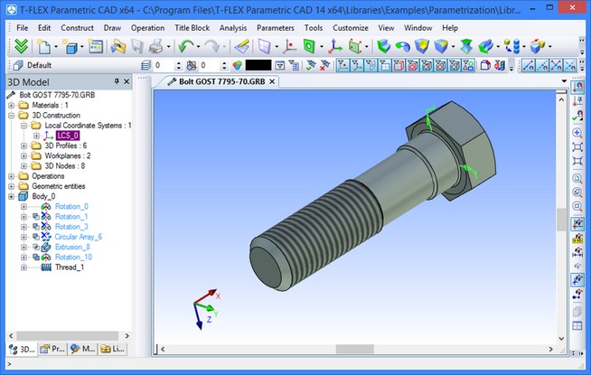The image size is (591, 375).
Task: Expand the Geometric entities folder
Action: coord(12,186)
